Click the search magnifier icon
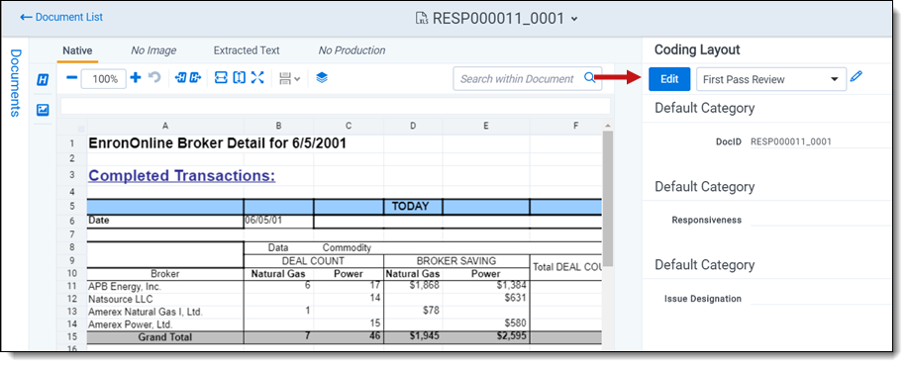Viewport: 908px width, 367px height. coord(589,78)
